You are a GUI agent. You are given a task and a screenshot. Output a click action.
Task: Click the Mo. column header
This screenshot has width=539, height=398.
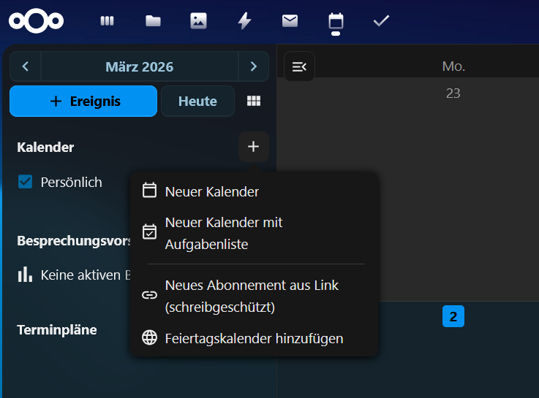pyautogui.click(x=453, y=66)
